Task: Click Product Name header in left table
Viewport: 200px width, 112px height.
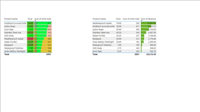Action: [x=11, y=19]
